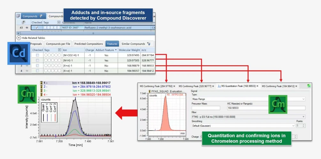This screenshot has height=159, width=321.
Task: Click the peak icon on MS Quantitation Peak tab
Action: (219, 86)
